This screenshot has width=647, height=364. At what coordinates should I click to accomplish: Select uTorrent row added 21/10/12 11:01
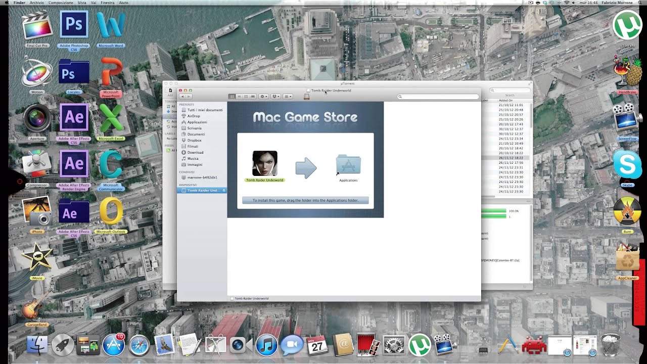tap(506, 105)
